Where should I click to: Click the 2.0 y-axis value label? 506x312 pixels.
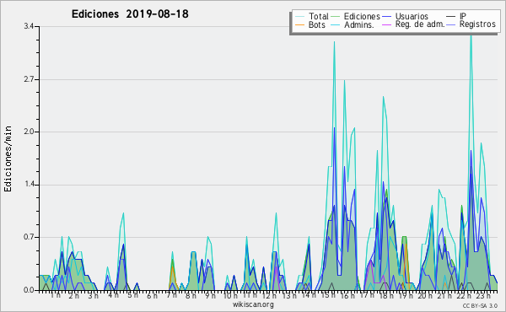coord(29,132)
